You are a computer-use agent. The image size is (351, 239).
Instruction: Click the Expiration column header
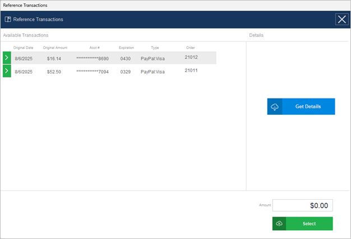click(126, 48)
